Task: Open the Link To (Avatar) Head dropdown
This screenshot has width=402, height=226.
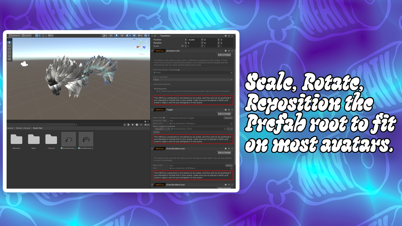Action: point(193,80)
